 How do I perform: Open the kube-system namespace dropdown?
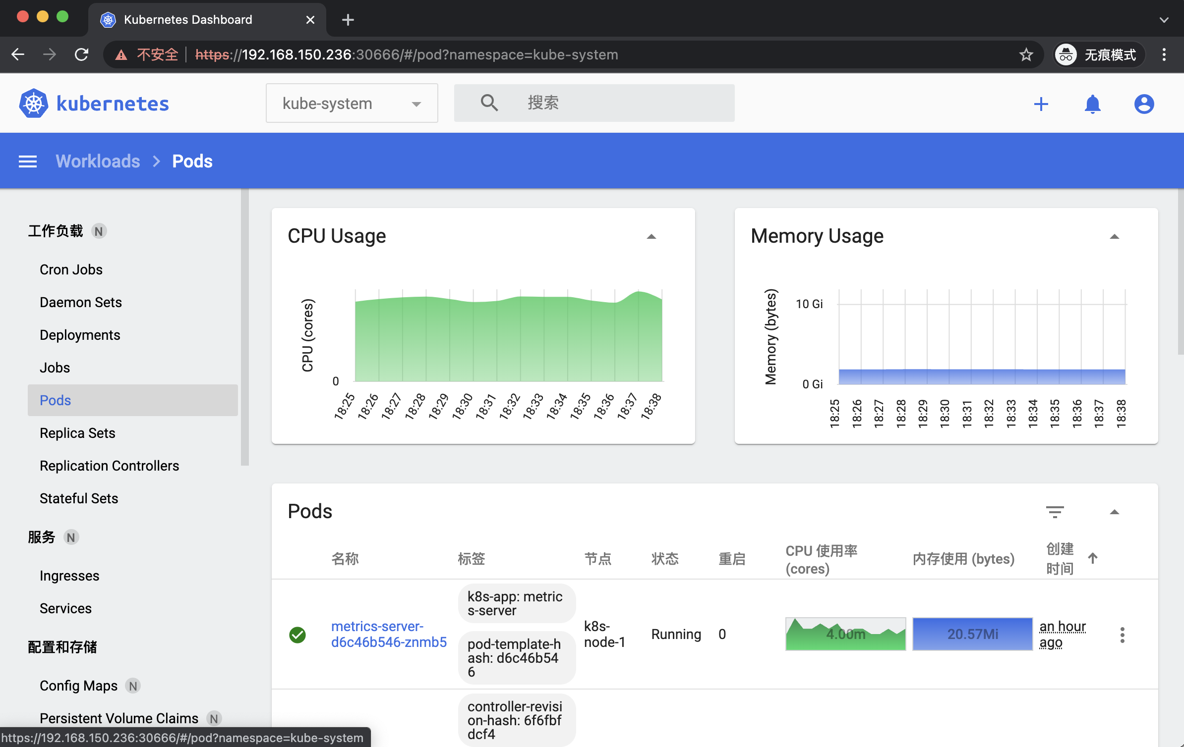(352, 103)
